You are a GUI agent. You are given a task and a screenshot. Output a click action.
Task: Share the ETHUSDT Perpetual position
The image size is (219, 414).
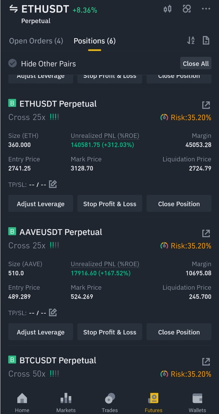coord(206,105)
